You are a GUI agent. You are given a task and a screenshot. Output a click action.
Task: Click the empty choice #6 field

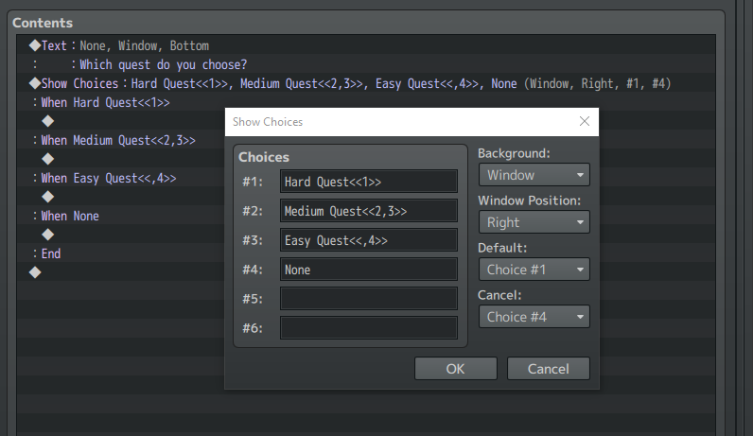point(369,328)
